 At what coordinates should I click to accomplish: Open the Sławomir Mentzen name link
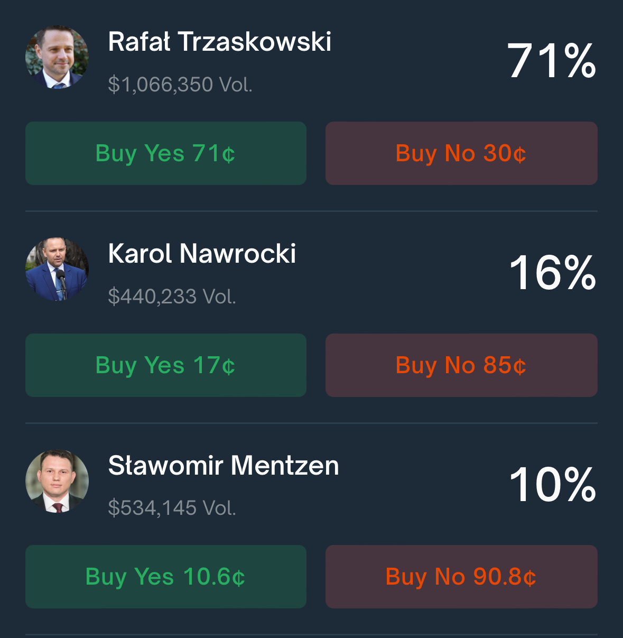pyautogui.click(x=224, y=466)
